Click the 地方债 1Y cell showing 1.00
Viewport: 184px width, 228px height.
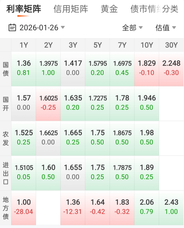pyautogui.click(x=24, y=207)
